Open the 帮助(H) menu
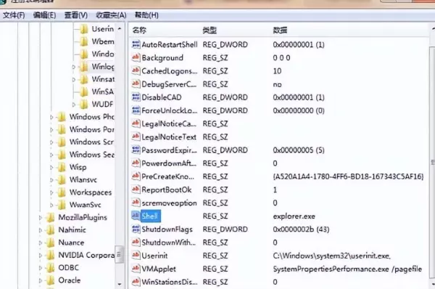This screenshot has width=435, height=289. (146, 15)
